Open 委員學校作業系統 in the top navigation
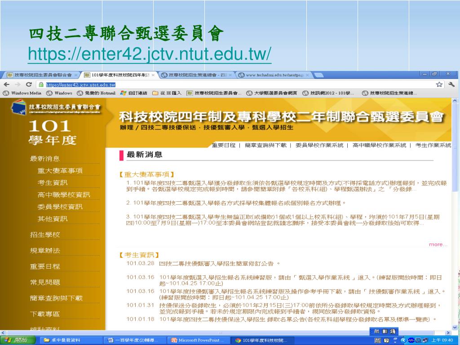The height and width of the screenshot is (345, 460). pos(319,145)
